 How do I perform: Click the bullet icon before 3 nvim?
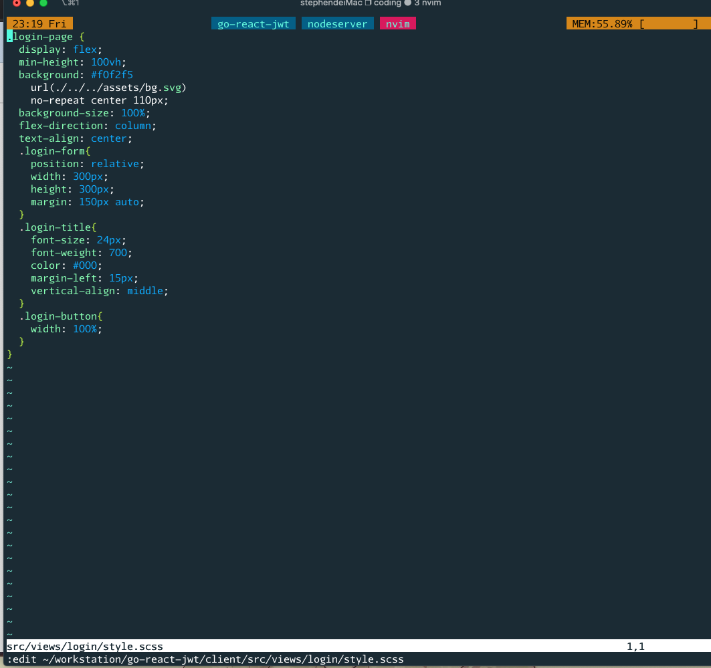(408, 3)
